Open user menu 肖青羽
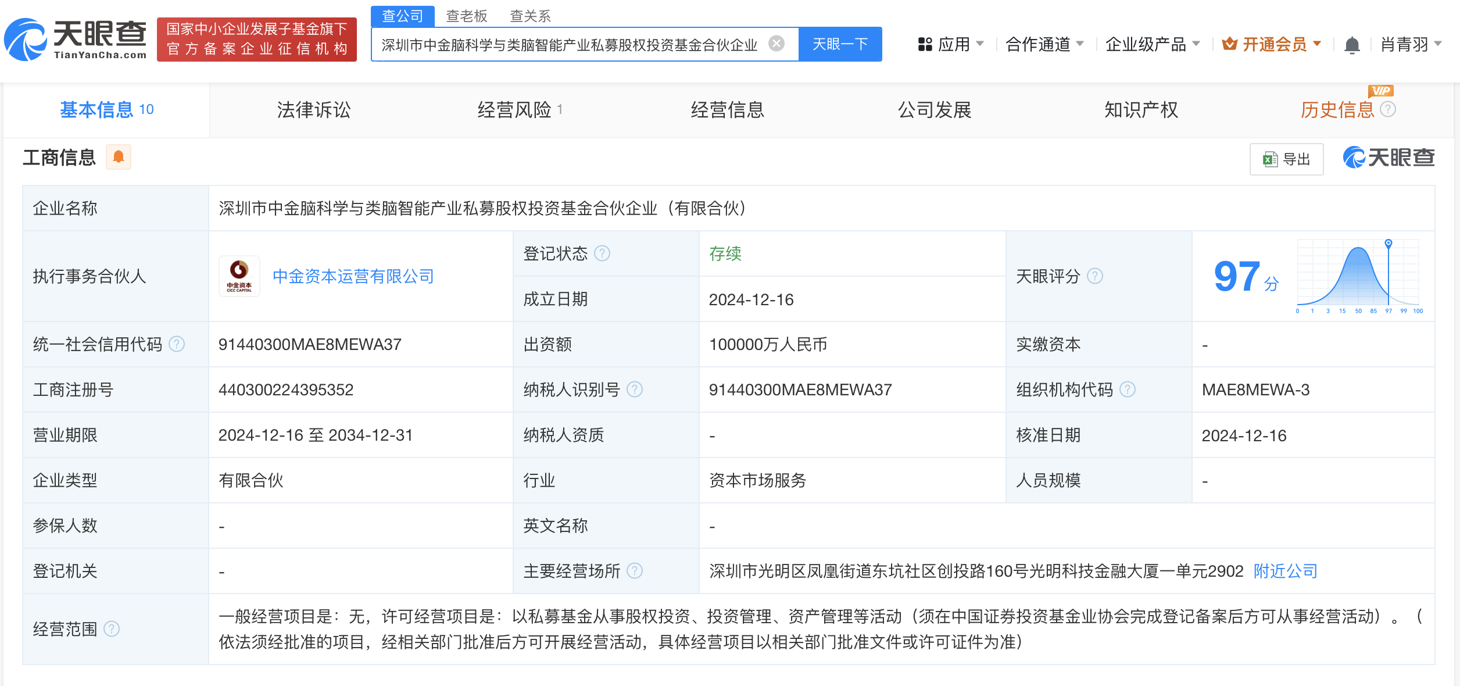Screen dimensions: 1460x686 (1411, 44)
